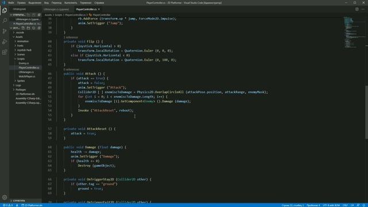Open the Run and Debug view

coord(5,41)
